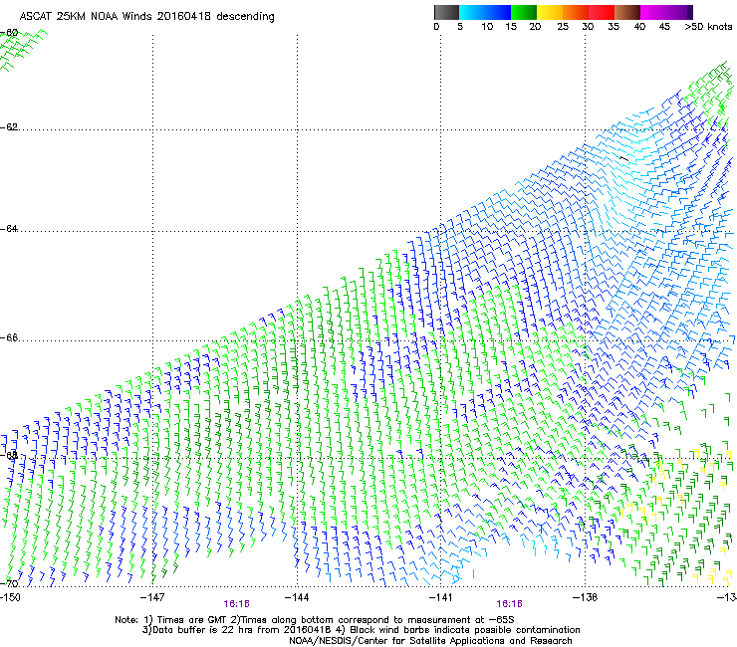Click the brown 35-40 knots color segment
The width and height of the screenshot is (737, 647).
click(x=627, y=12)
